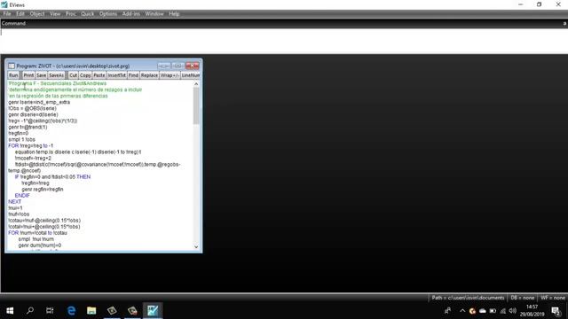Viewport: 568px width, 319px height.
Task: Click the line 'smpl 1 !obs'
Action: [x=21, y=140]
